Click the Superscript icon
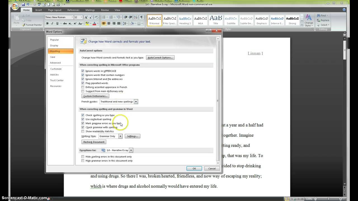The width and height of the screenshot is (358, 201). [75, 23]
